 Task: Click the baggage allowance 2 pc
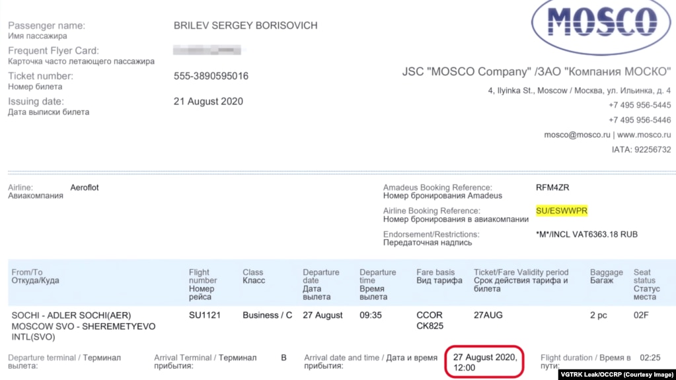click(x=599, y=315)
